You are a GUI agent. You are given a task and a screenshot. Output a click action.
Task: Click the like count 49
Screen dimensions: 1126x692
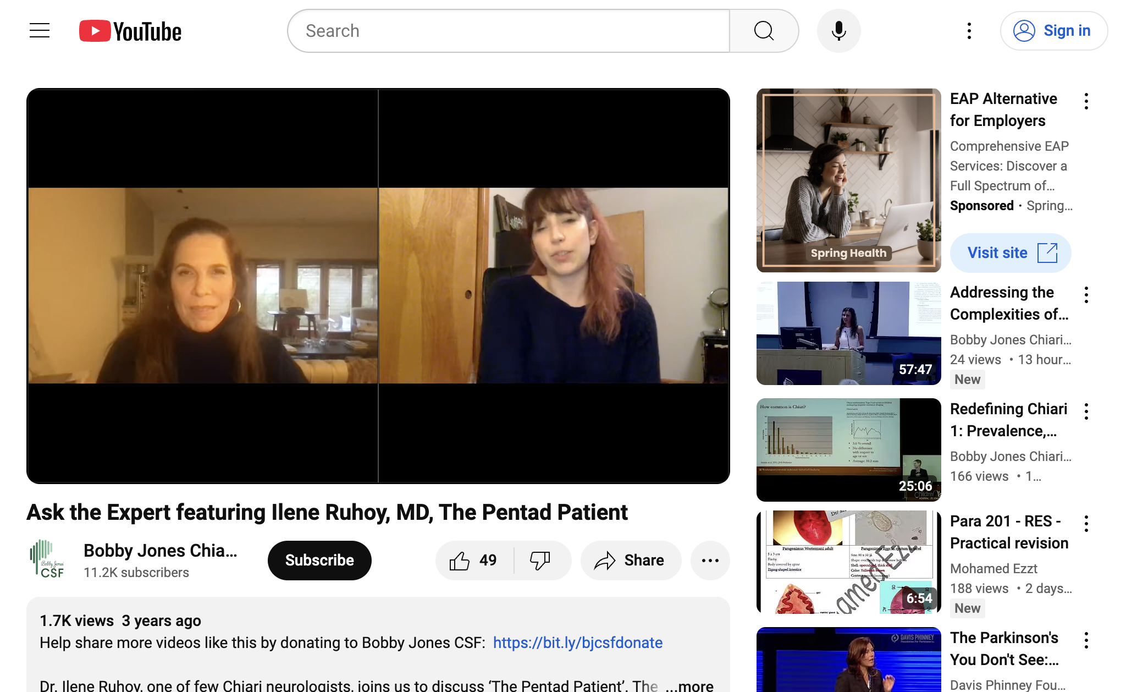(488, 561)
